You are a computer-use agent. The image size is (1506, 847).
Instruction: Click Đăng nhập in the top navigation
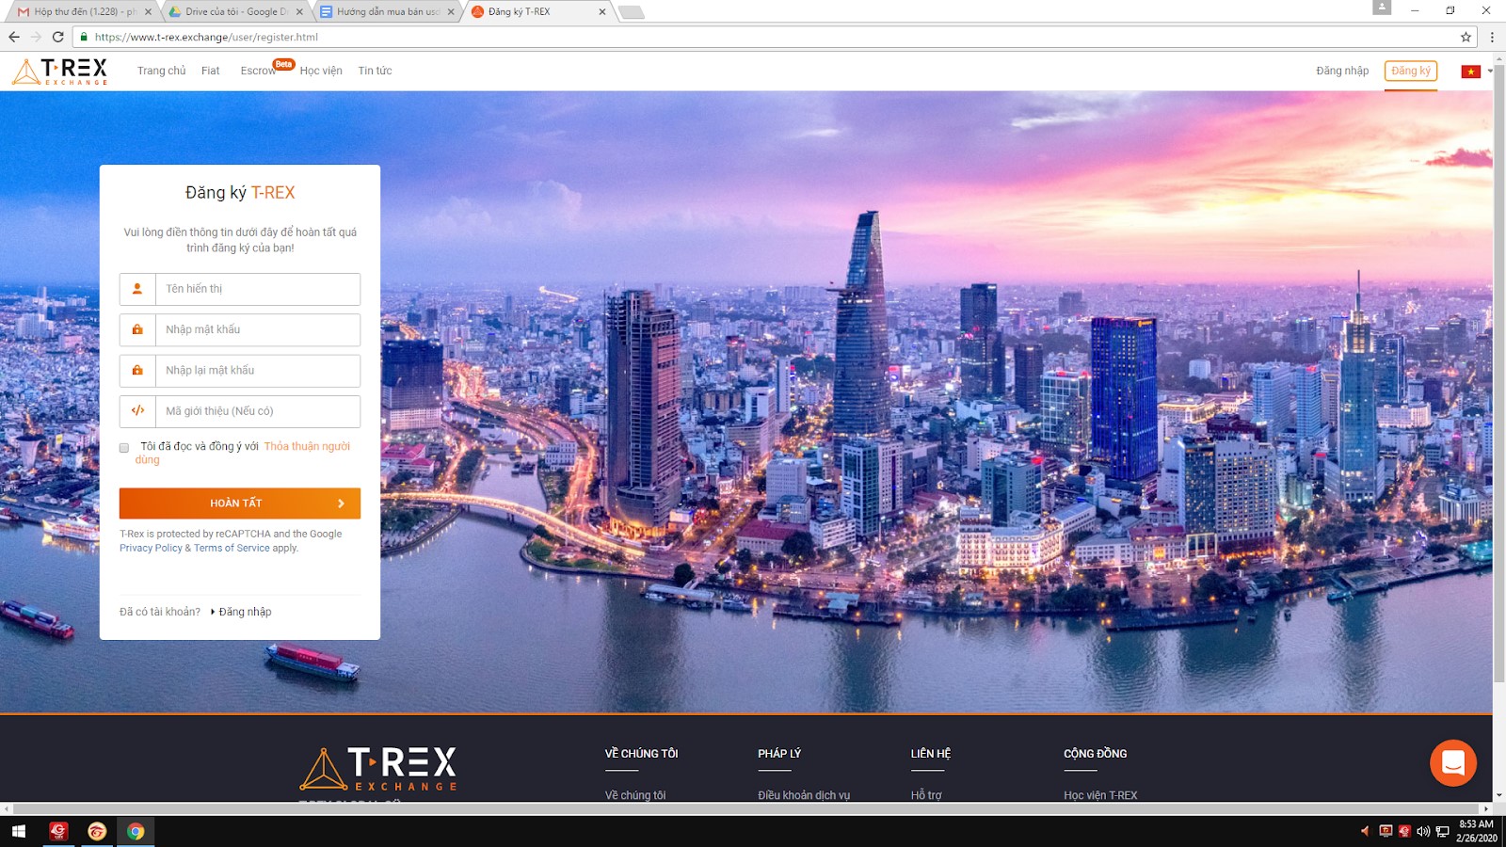tap(1342, 71)
